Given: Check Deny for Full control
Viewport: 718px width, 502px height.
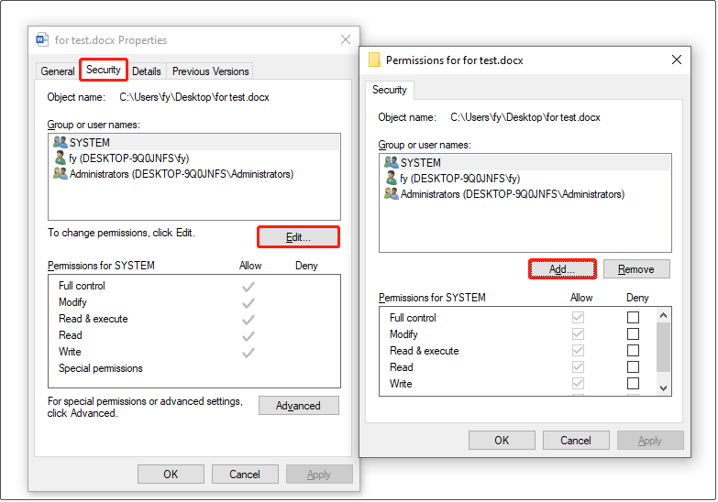Looking at the screenshot, I should [633, 318].
